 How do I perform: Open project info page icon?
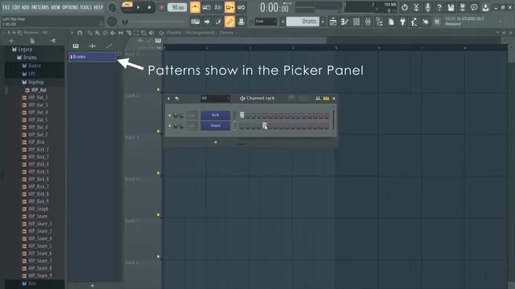click(391, 22)
